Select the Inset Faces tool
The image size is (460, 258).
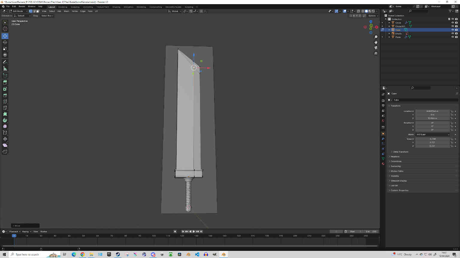(x=5, y=89)
